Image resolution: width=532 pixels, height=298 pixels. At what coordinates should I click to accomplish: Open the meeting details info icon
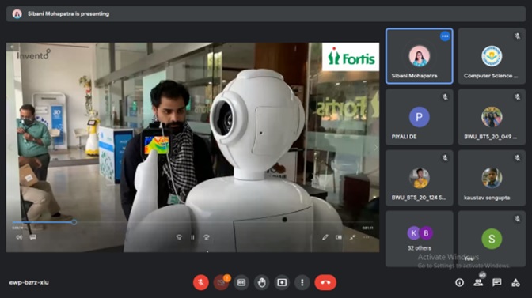459,282
